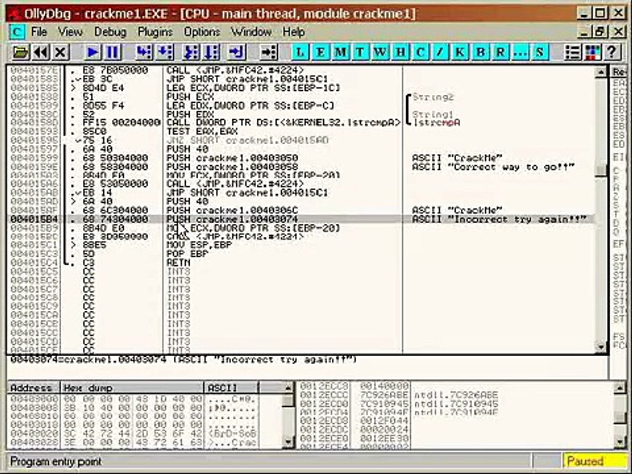Viewport: 632px width, 474px height.
Task: Click the Appearance color grid icon
Action: click(x=592, y=52)
